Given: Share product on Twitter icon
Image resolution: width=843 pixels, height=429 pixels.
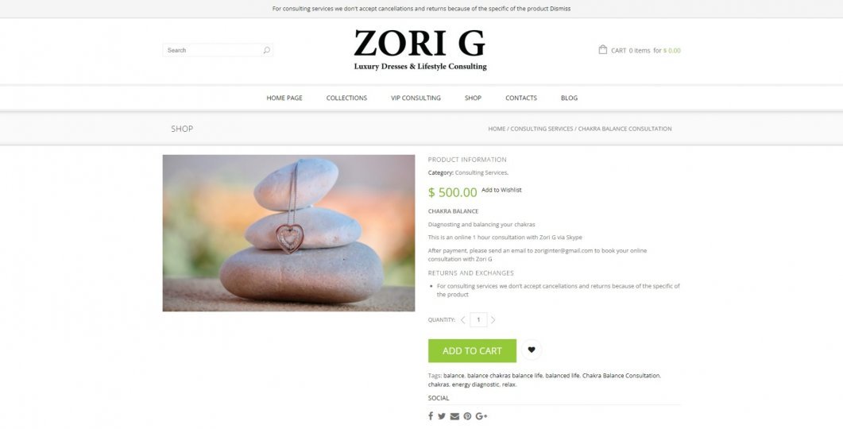Looking at the screenshot, I should click(442, 416).
